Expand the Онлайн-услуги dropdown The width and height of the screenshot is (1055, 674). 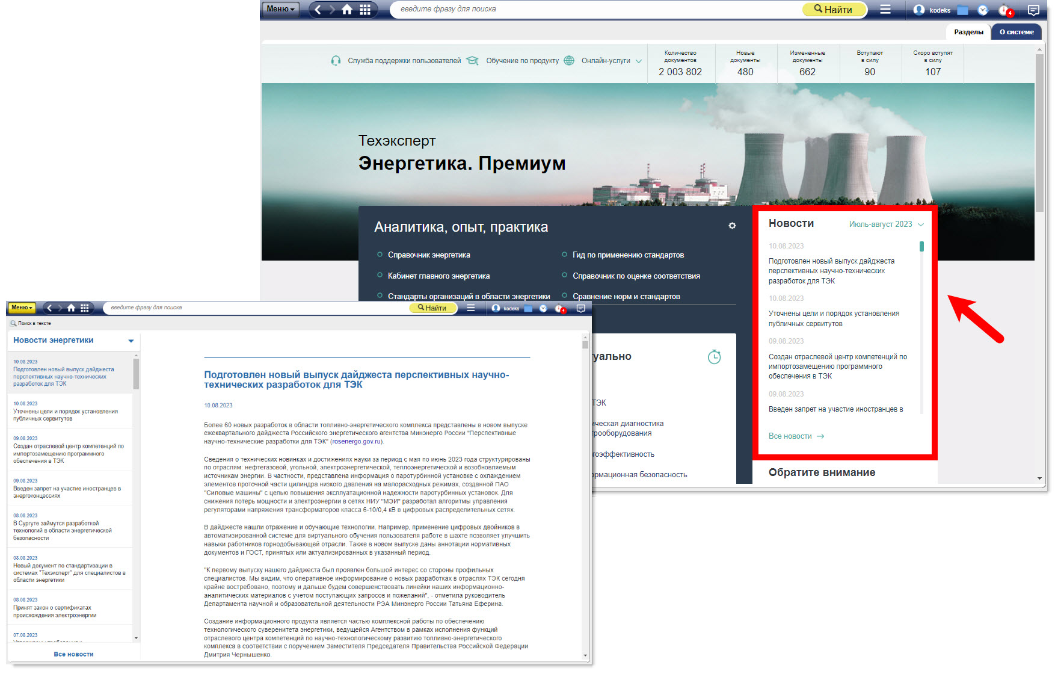pyautogui.click(x=611, y=61)
